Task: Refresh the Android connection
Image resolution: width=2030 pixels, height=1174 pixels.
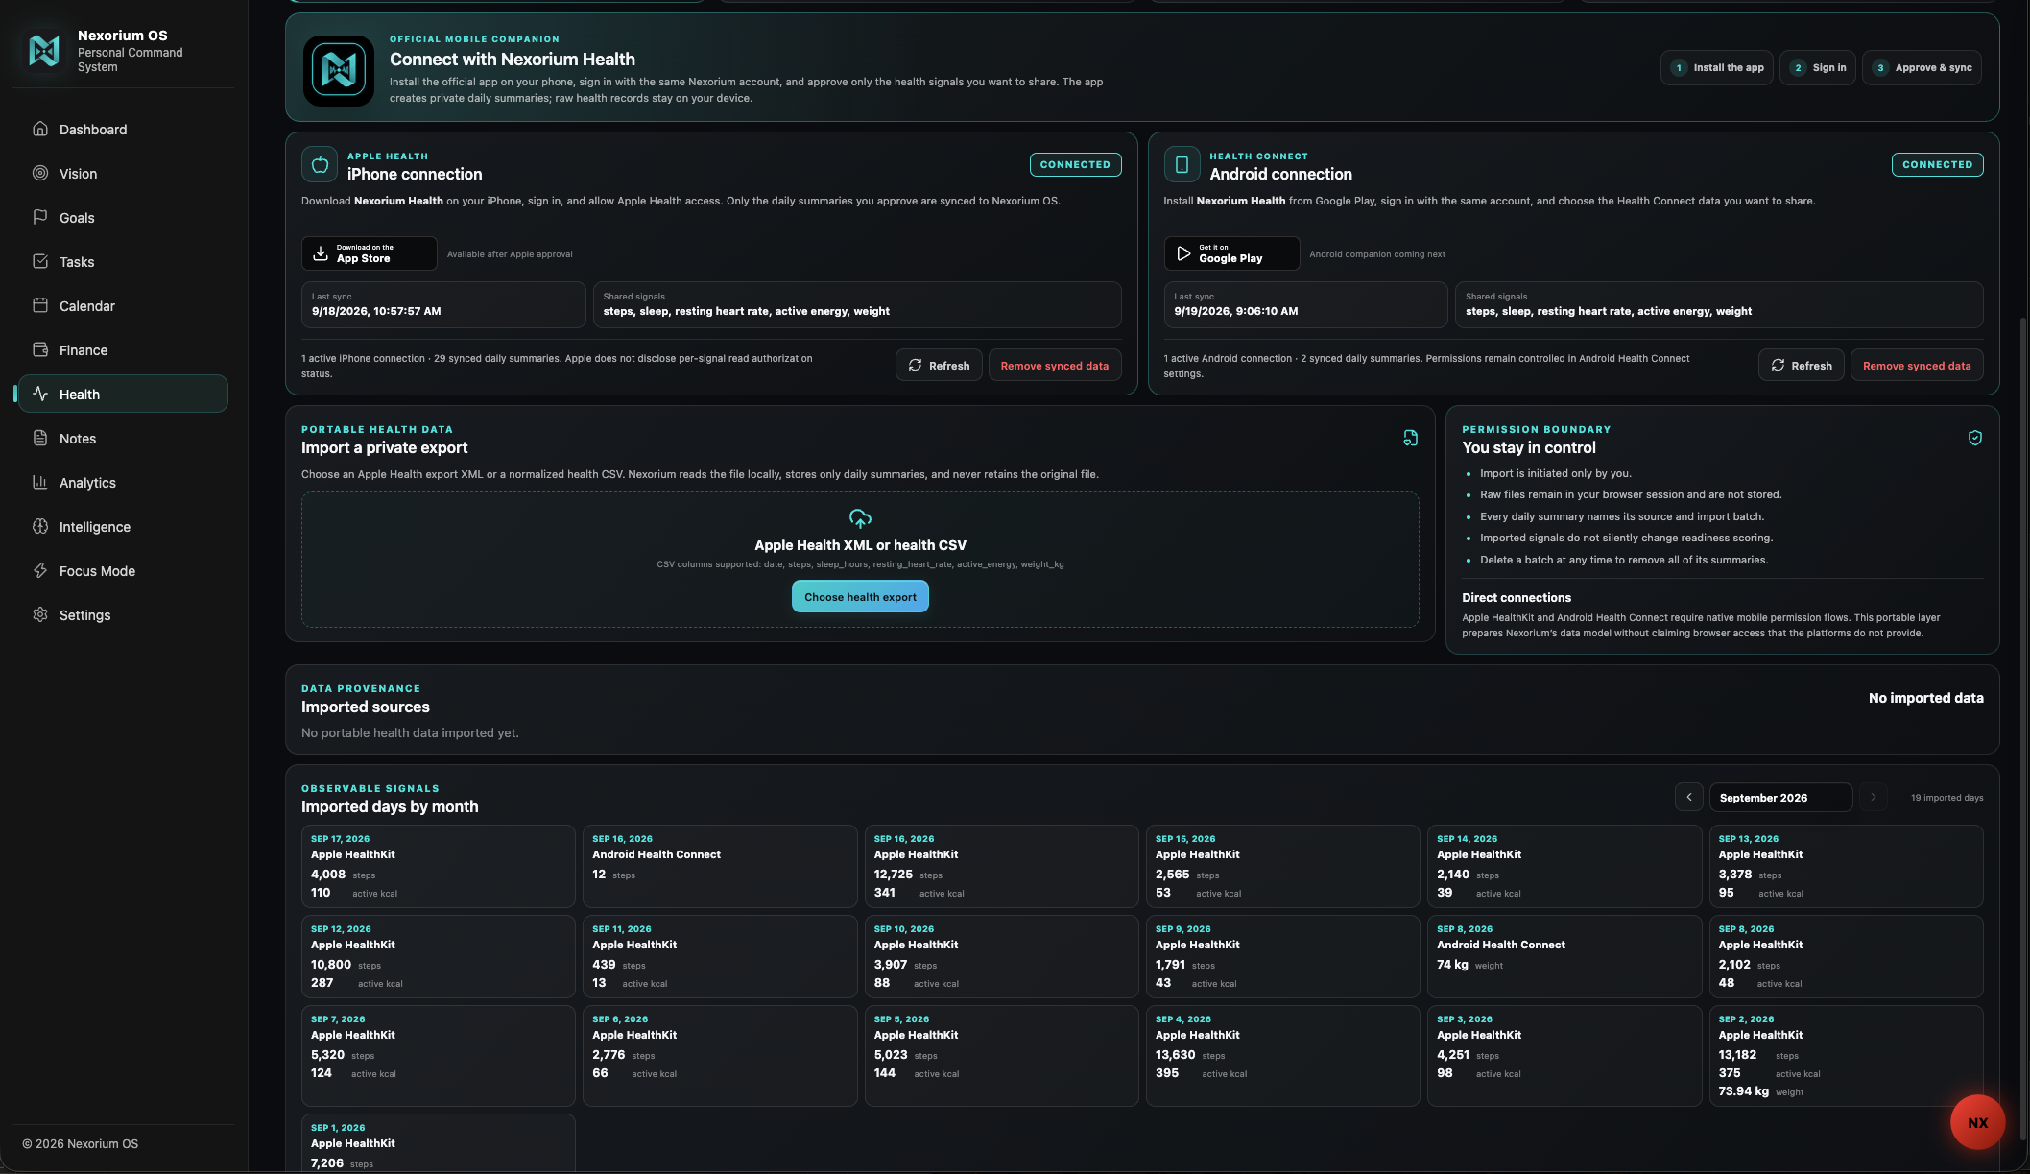Action: click(1801, 365)
